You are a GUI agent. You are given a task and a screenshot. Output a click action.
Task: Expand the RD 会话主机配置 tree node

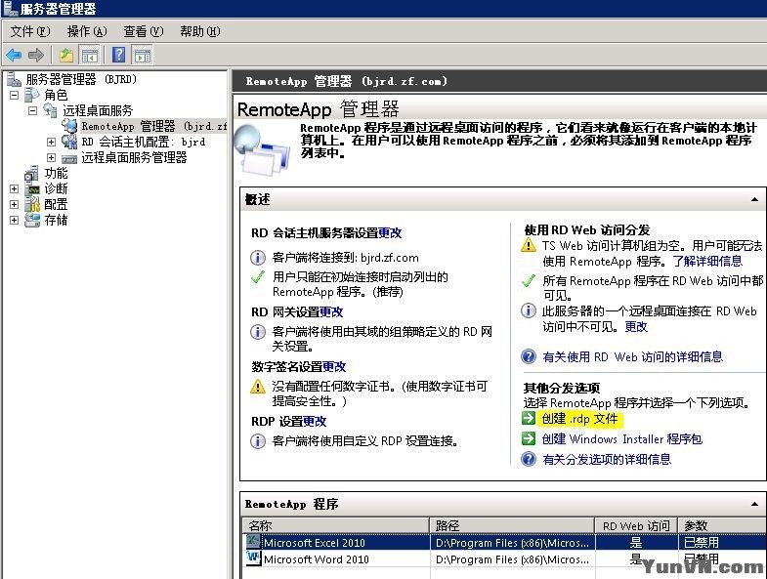[x=51, y=142]
